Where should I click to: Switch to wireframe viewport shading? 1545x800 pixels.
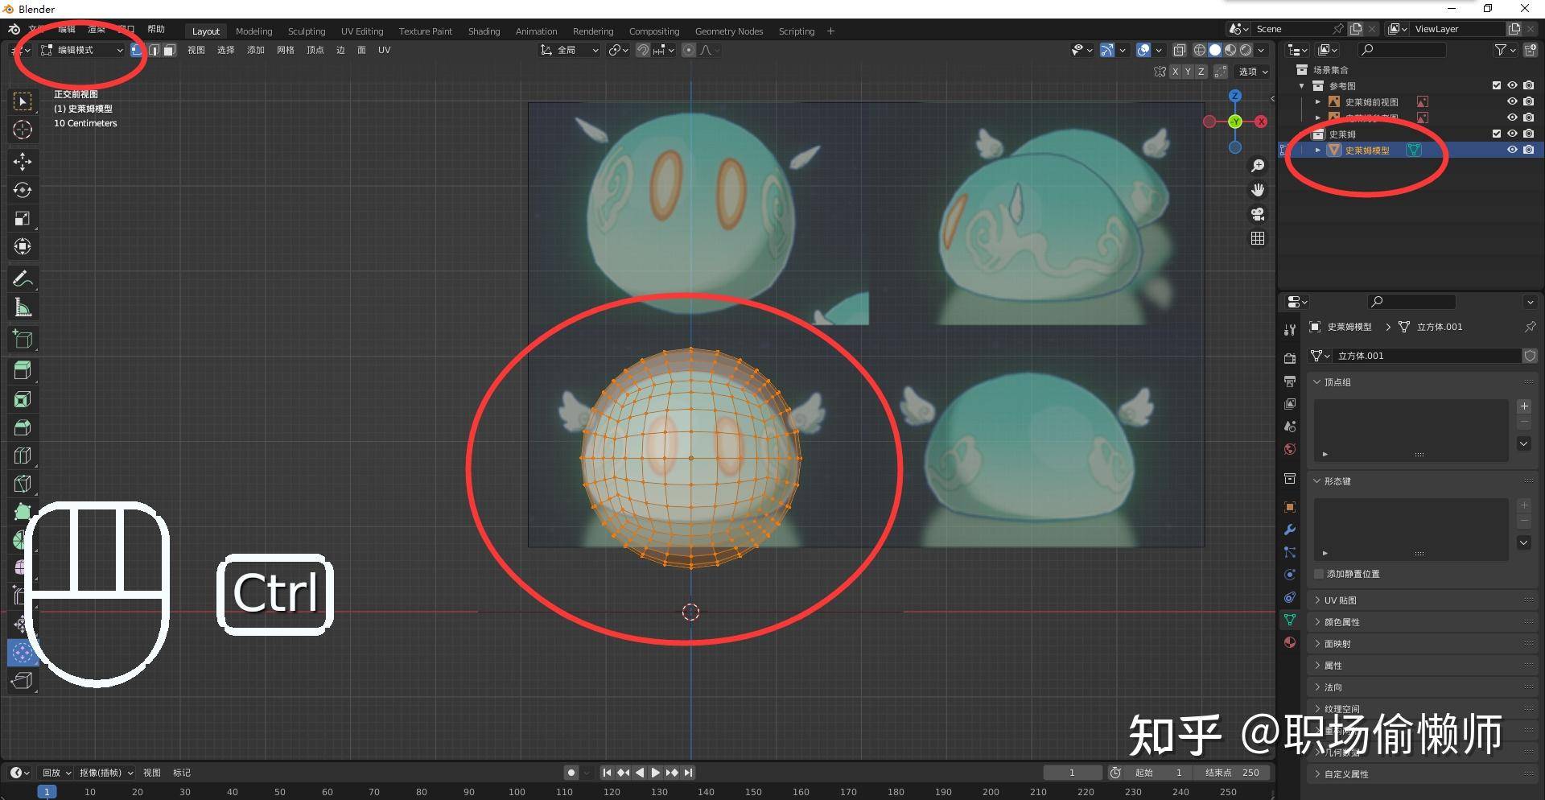(1199, 50)
